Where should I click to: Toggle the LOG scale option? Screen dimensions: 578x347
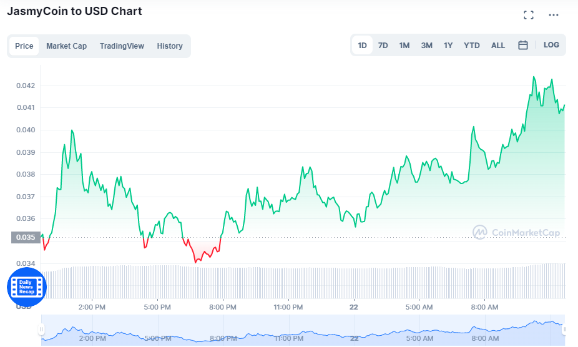[551, 45]
